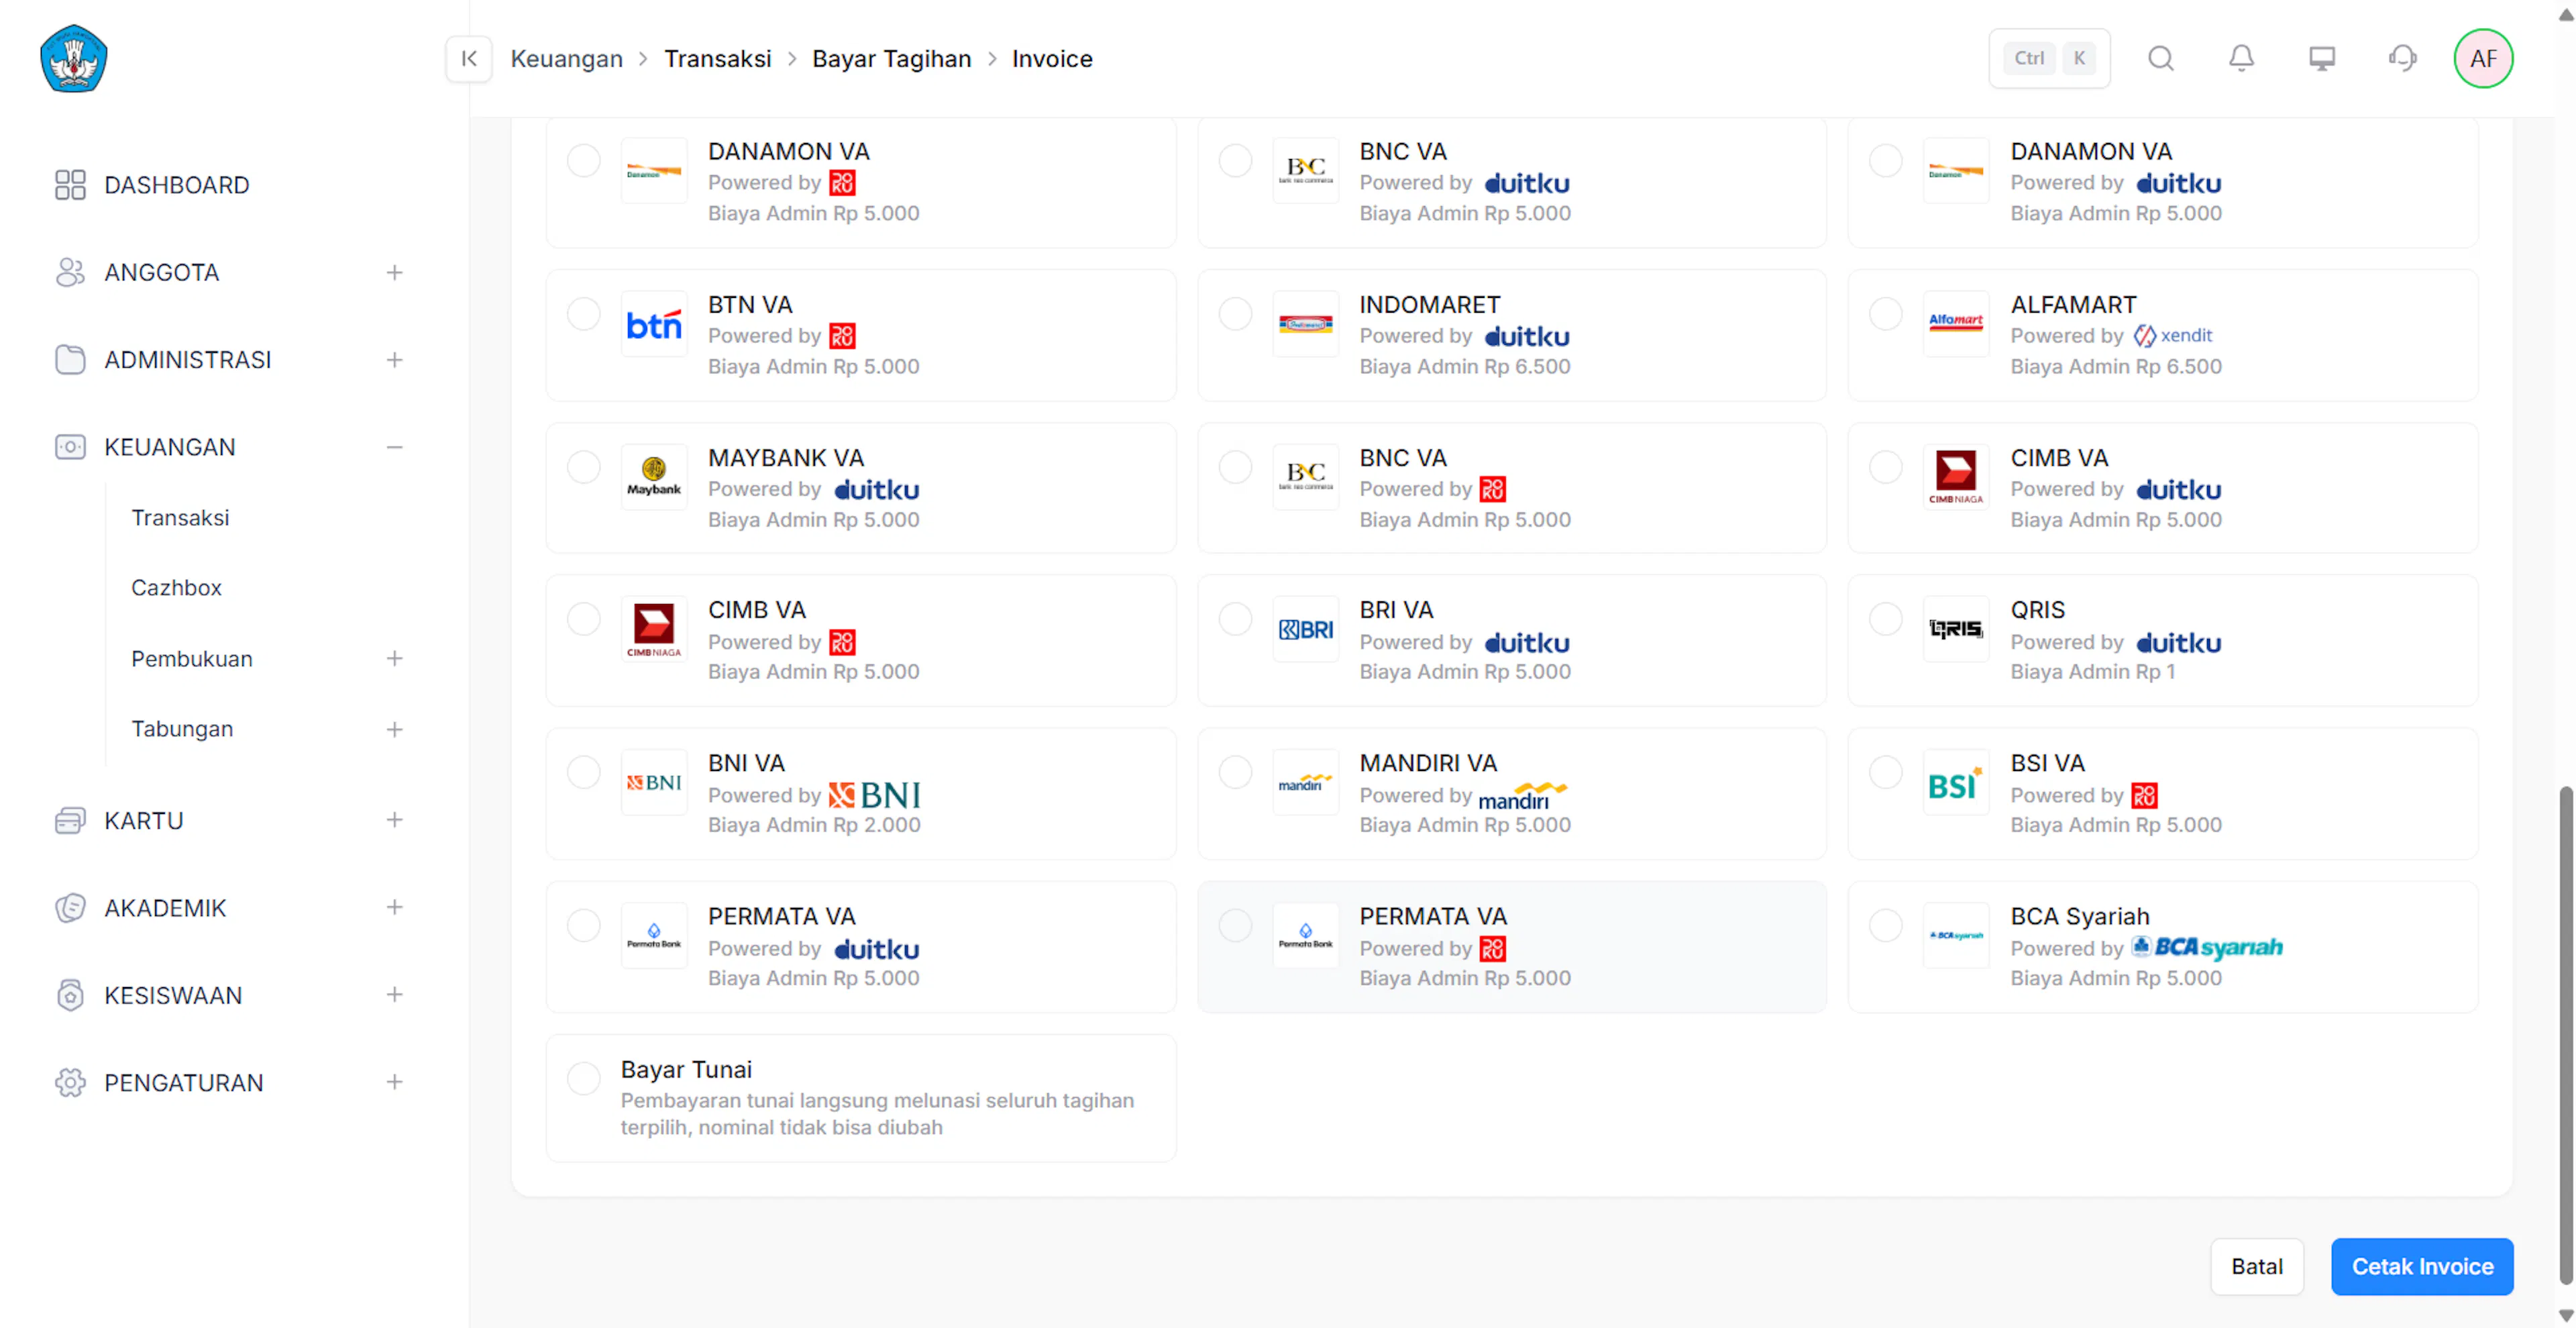Open the AF user avatar menu
The image size is (2576, 1328).
pyautogui.click(x=2483, y=59)
